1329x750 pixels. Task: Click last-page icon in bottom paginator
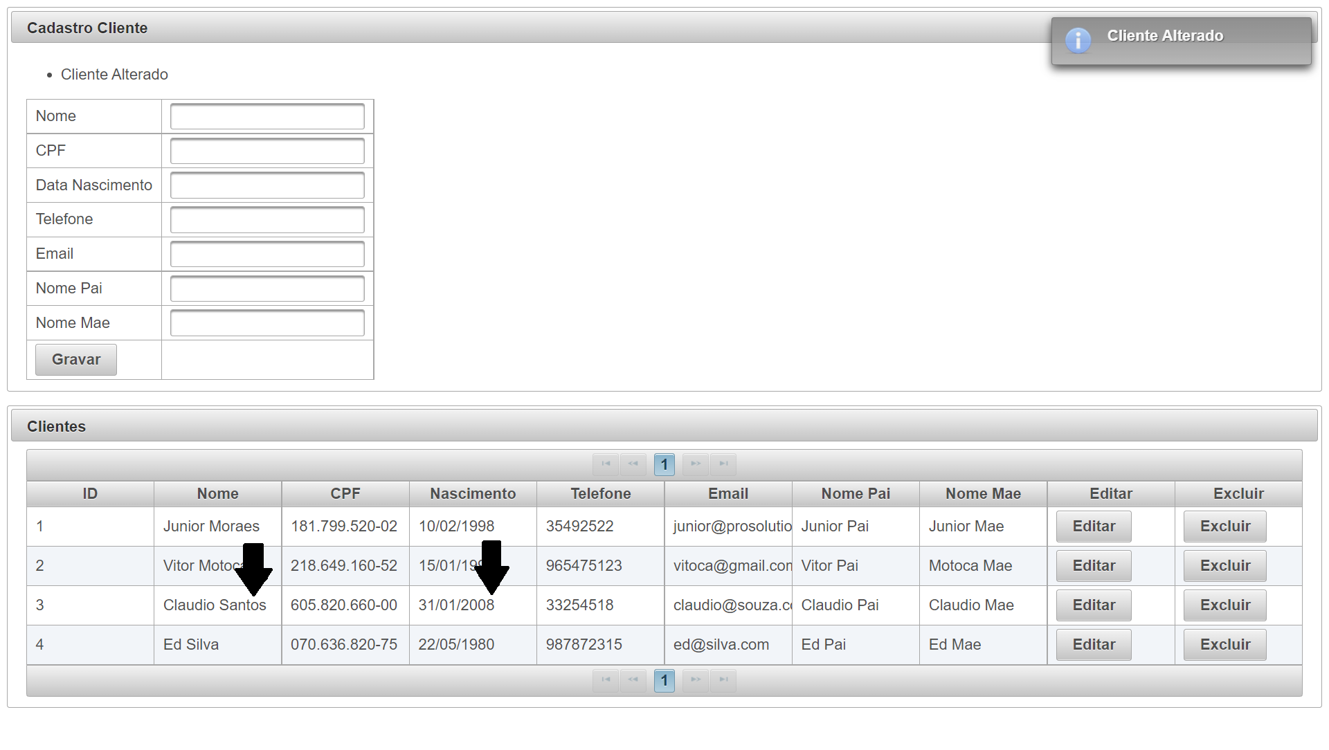(723, 680)
